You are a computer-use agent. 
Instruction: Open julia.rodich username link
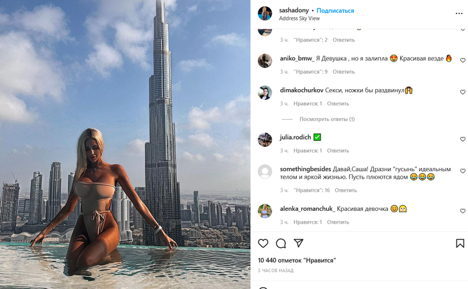point(296,137)
